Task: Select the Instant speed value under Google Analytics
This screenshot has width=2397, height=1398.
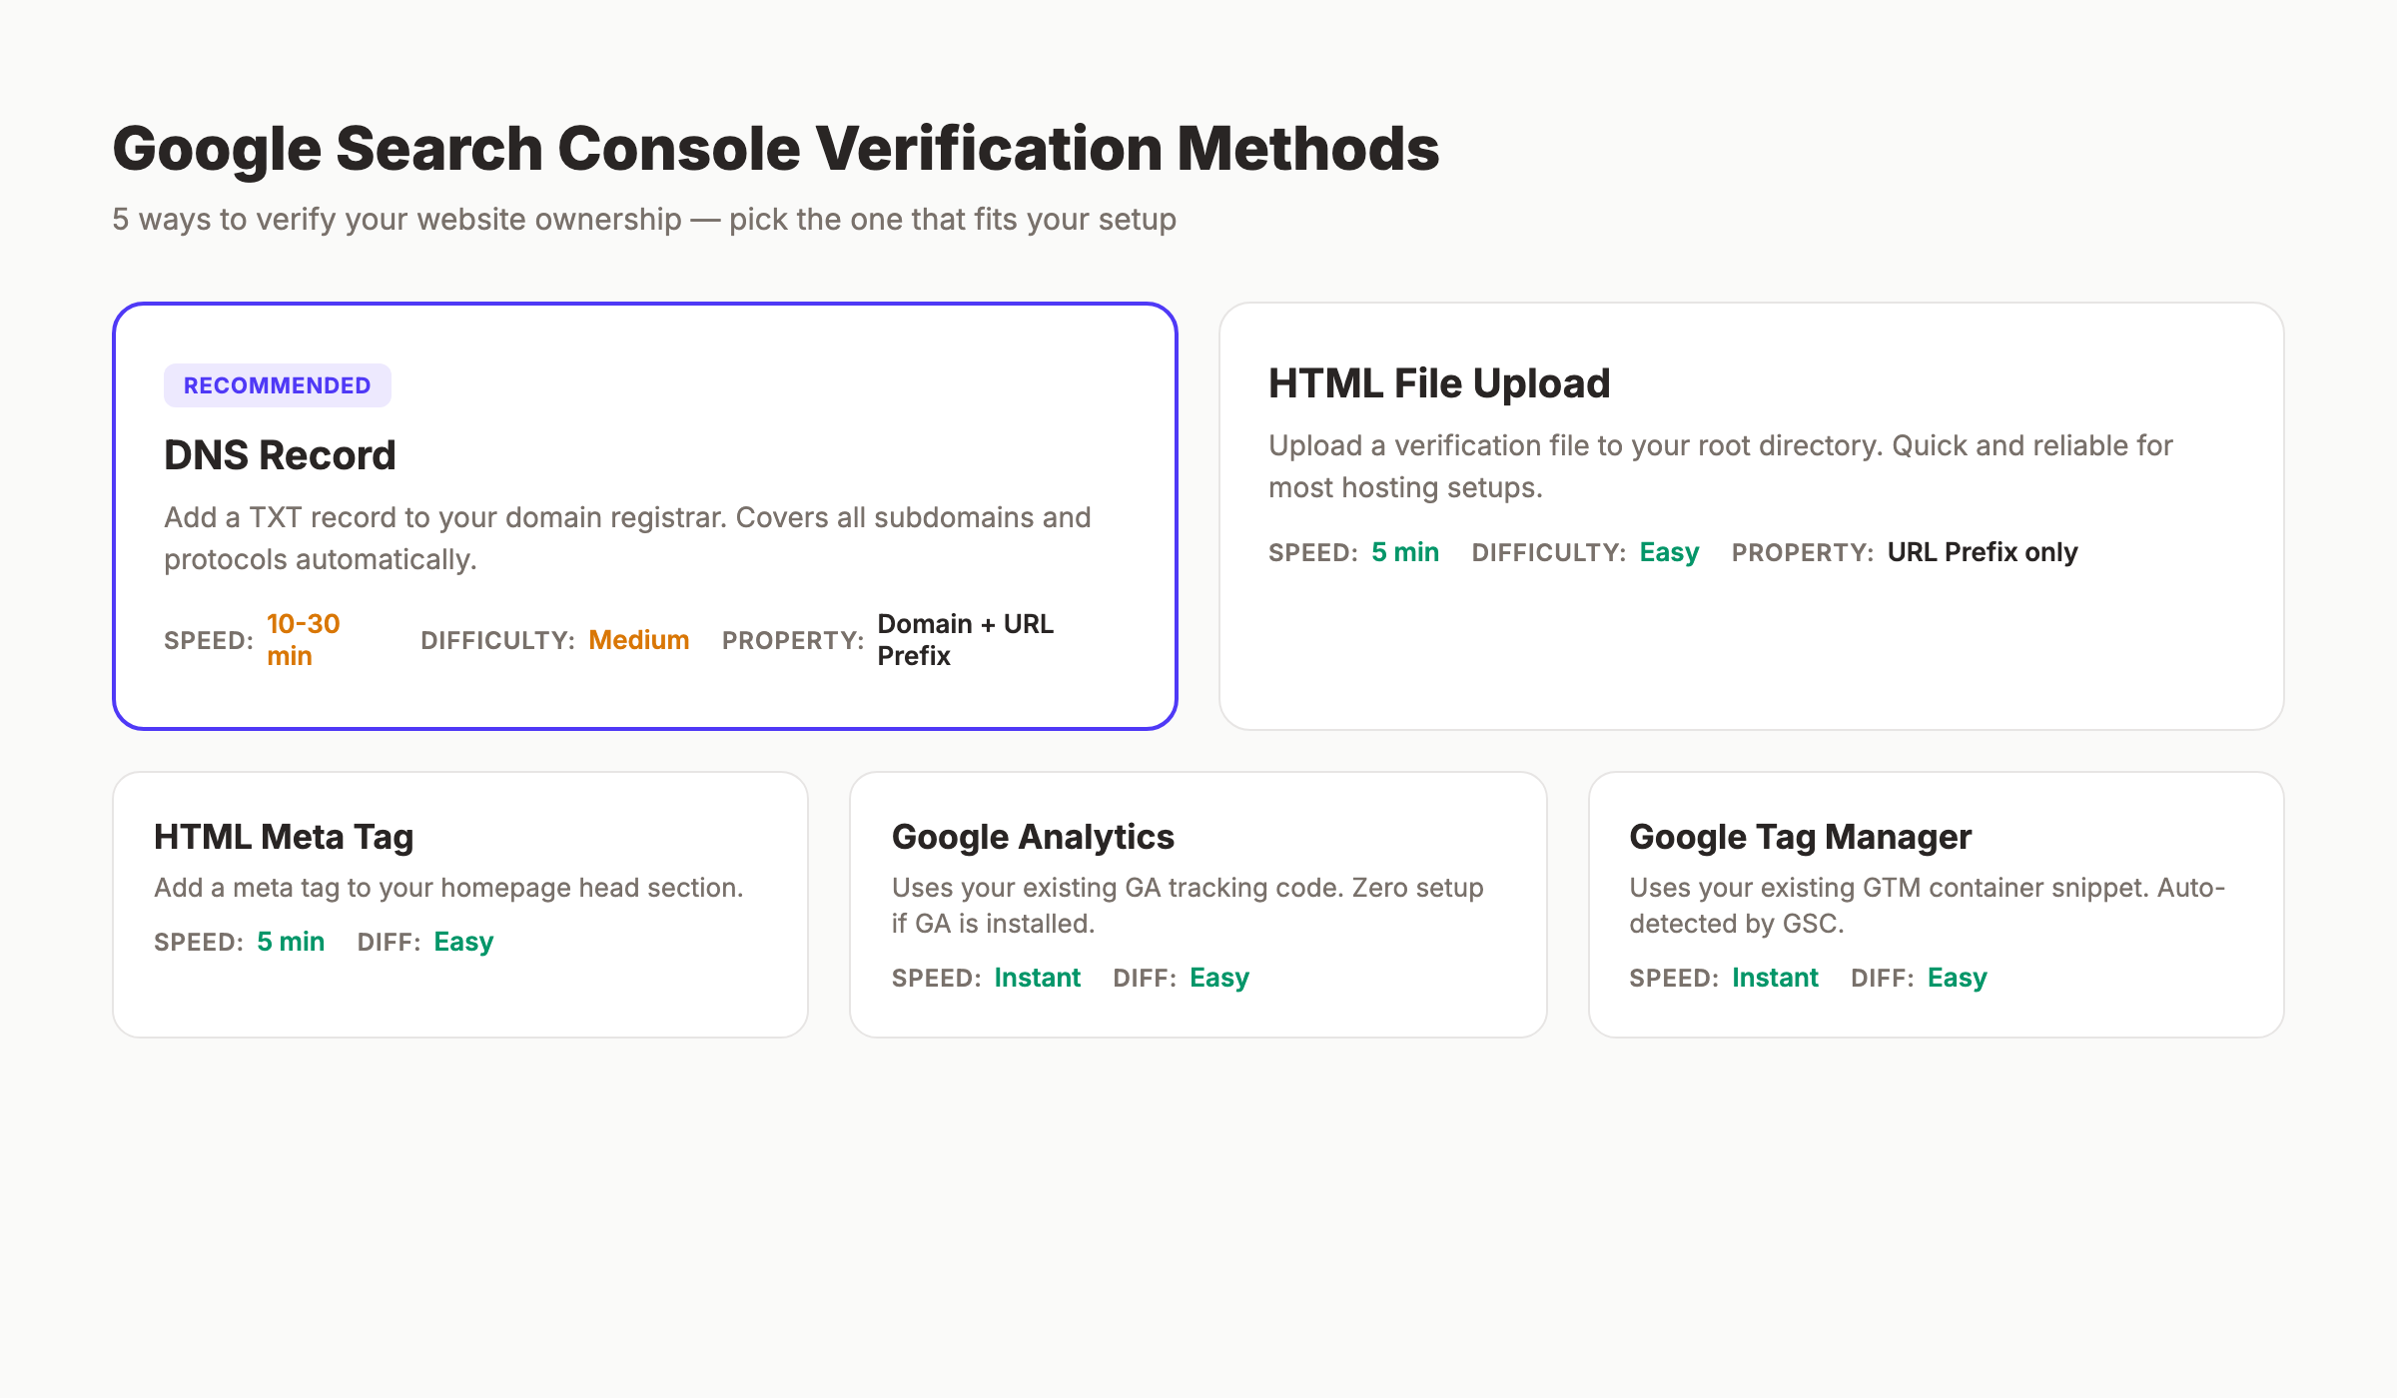Action: tap(1038, 977)
